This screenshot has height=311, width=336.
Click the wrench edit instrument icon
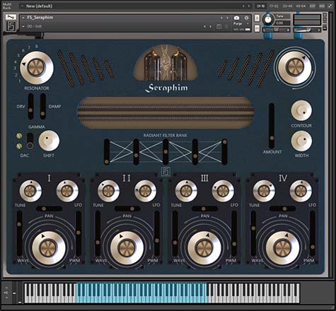(11, 17)
